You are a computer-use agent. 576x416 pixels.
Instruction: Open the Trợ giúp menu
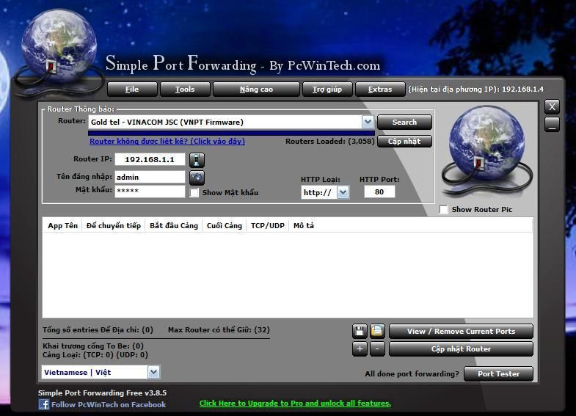327,90
